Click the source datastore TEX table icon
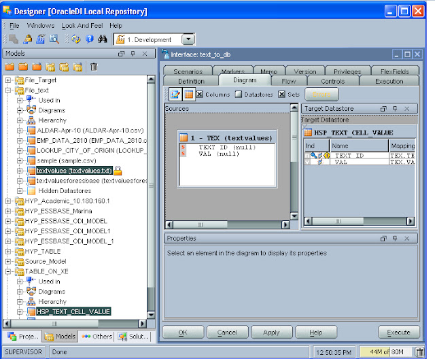Viewport: 435px width, 359px height. pos(184,137)
